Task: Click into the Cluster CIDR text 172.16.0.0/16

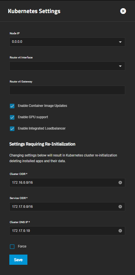Action: pos(22,183)
